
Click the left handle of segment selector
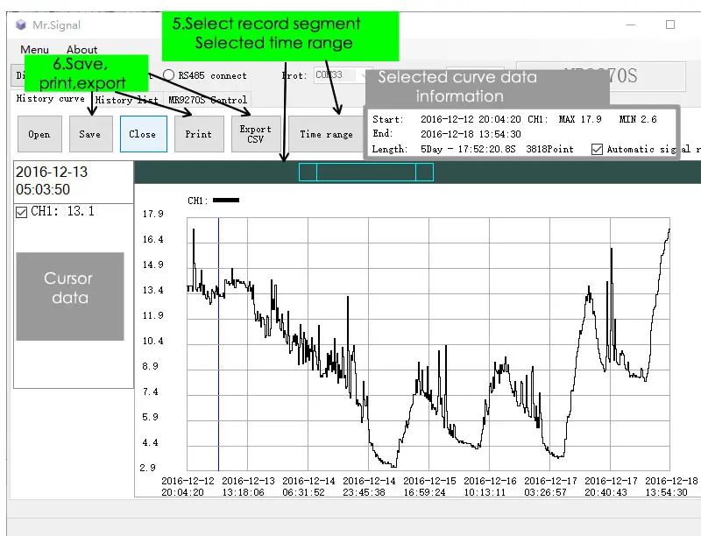pos(308,172)
